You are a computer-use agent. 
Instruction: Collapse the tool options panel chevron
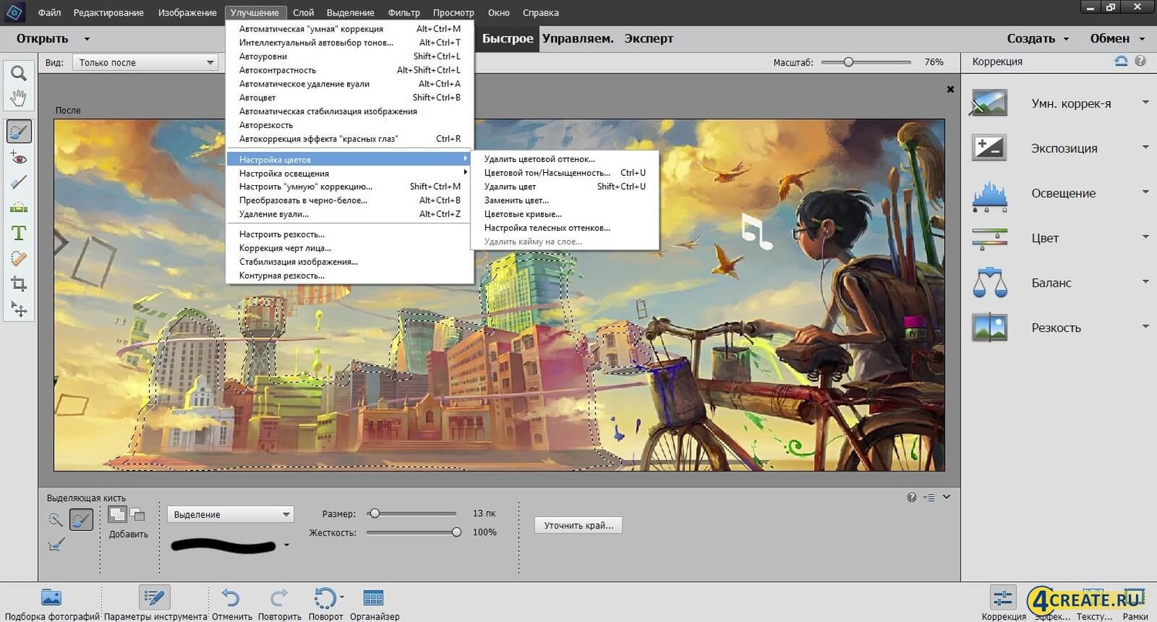[946, 498]
